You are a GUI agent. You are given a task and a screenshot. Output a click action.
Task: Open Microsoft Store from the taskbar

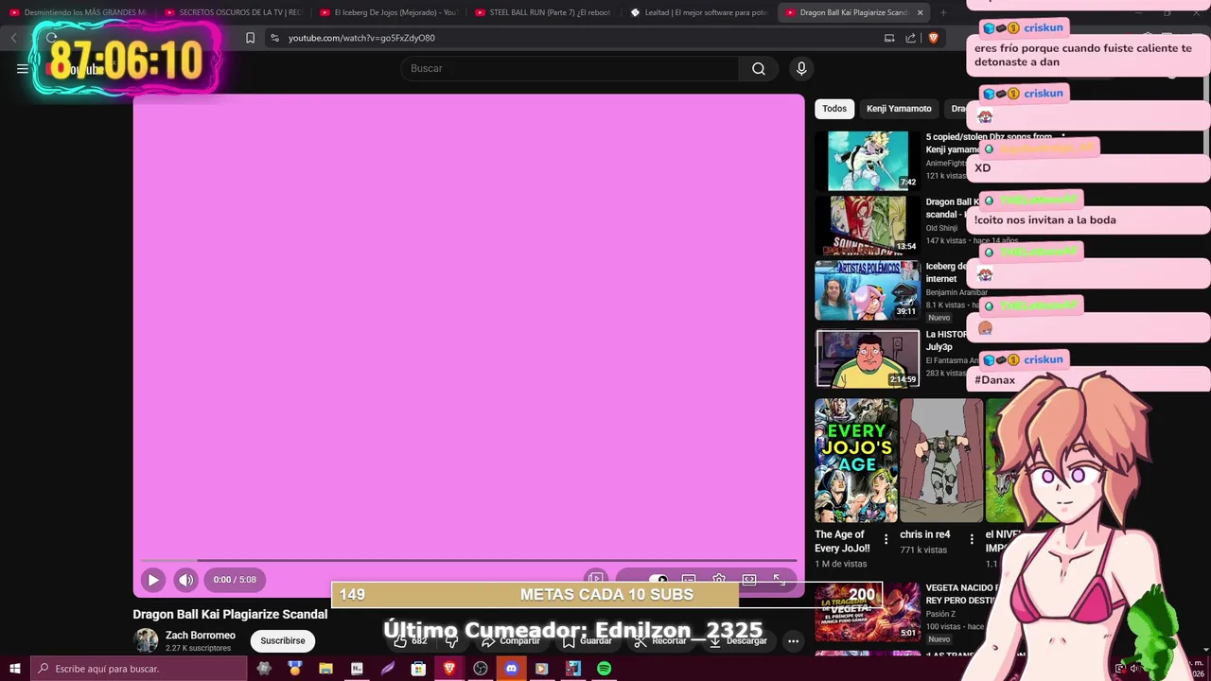click(418, 669)
